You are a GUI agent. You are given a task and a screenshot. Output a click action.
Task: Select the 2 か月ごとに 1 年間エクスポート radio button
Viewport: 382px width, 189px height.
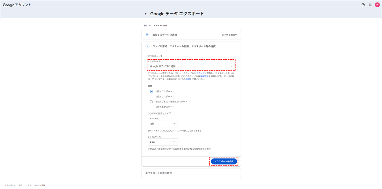coord(151,102)
